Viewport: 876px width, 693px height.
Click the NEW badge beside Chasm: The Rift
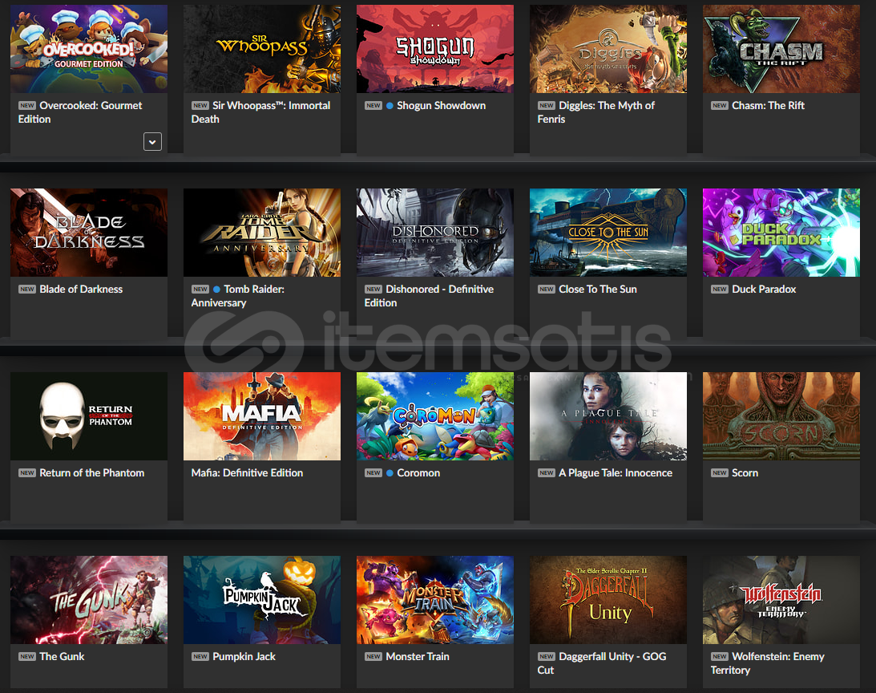tap(720, 106)
